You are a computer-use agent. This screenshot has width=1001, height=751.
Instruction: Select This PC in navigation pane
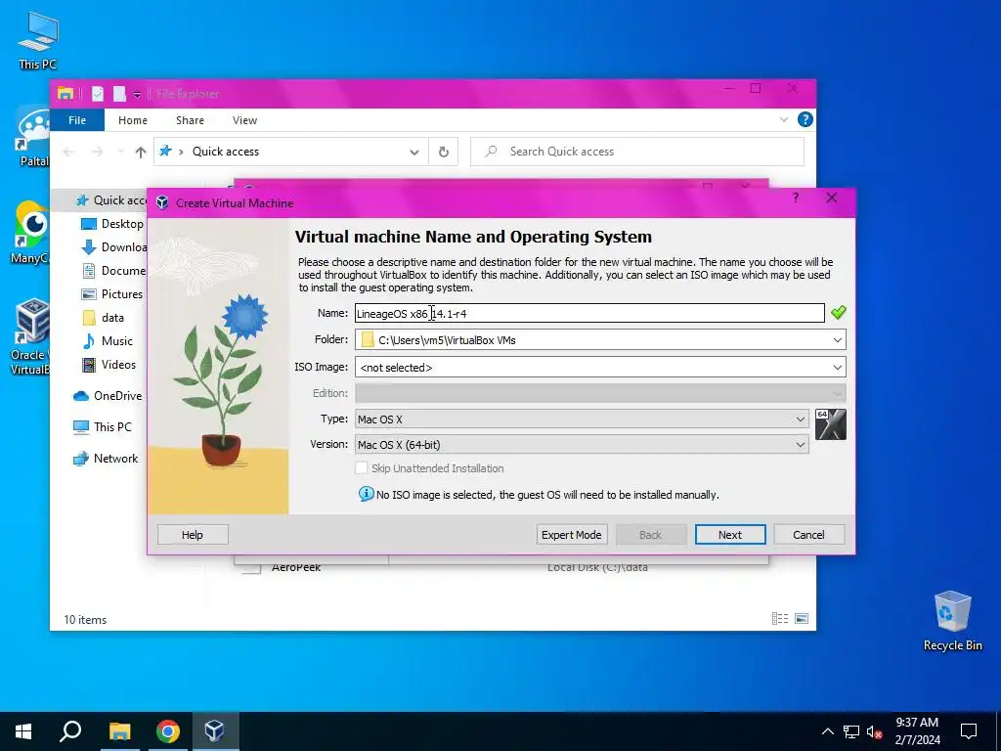pyautogui.click(x=102, y=426)
